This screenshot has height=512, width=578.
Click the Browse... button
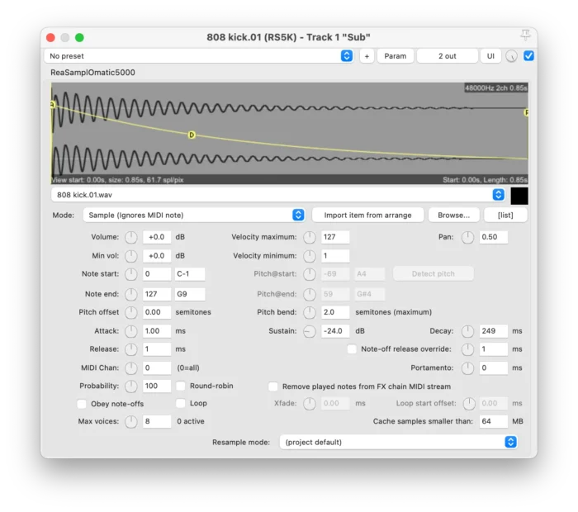[x=454, y=215]
